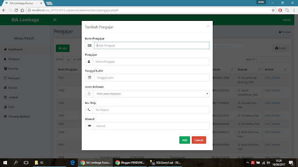Click Delete link for row T002
Viewport: 298px width, 167px height.
[x=276, y=90]
